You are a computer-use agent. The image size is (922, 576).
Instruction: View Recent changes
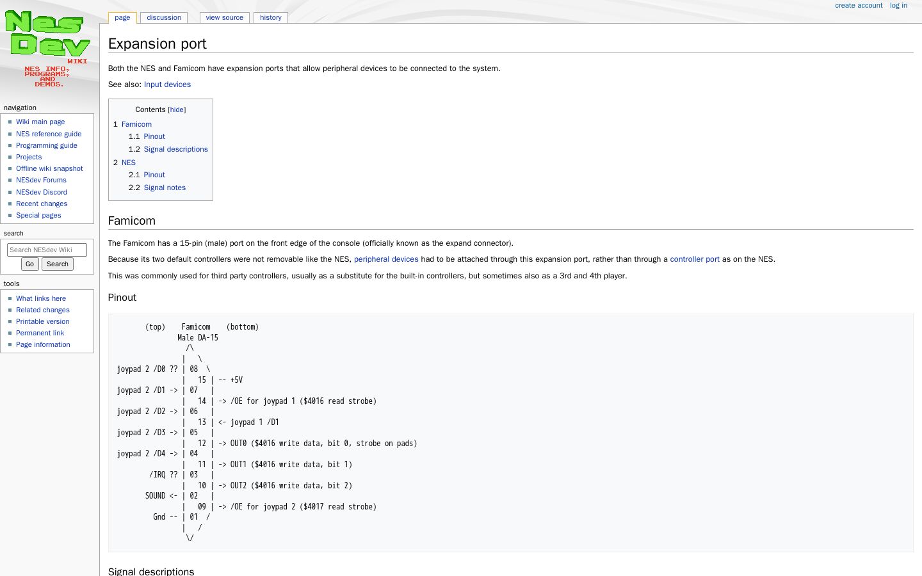(42, 204)
